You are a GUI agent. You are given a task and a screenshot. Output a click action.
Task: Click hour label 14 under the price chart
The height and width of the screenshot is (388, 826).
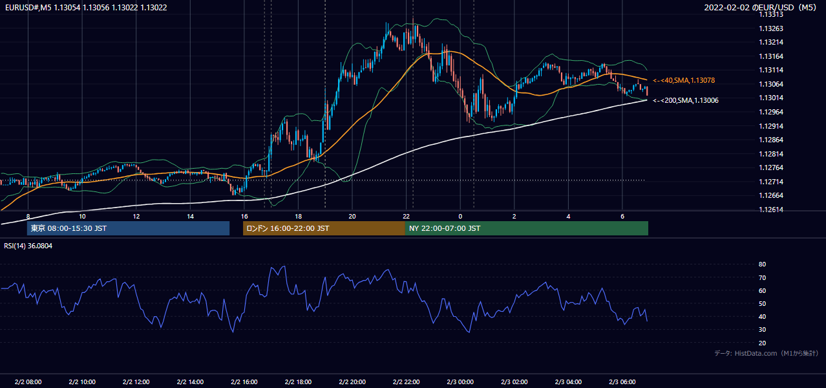[190, 216]
